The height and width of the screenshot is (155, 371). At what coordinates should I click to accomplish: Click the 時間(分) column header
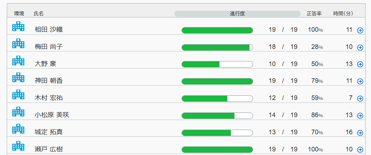click(343, 14)
